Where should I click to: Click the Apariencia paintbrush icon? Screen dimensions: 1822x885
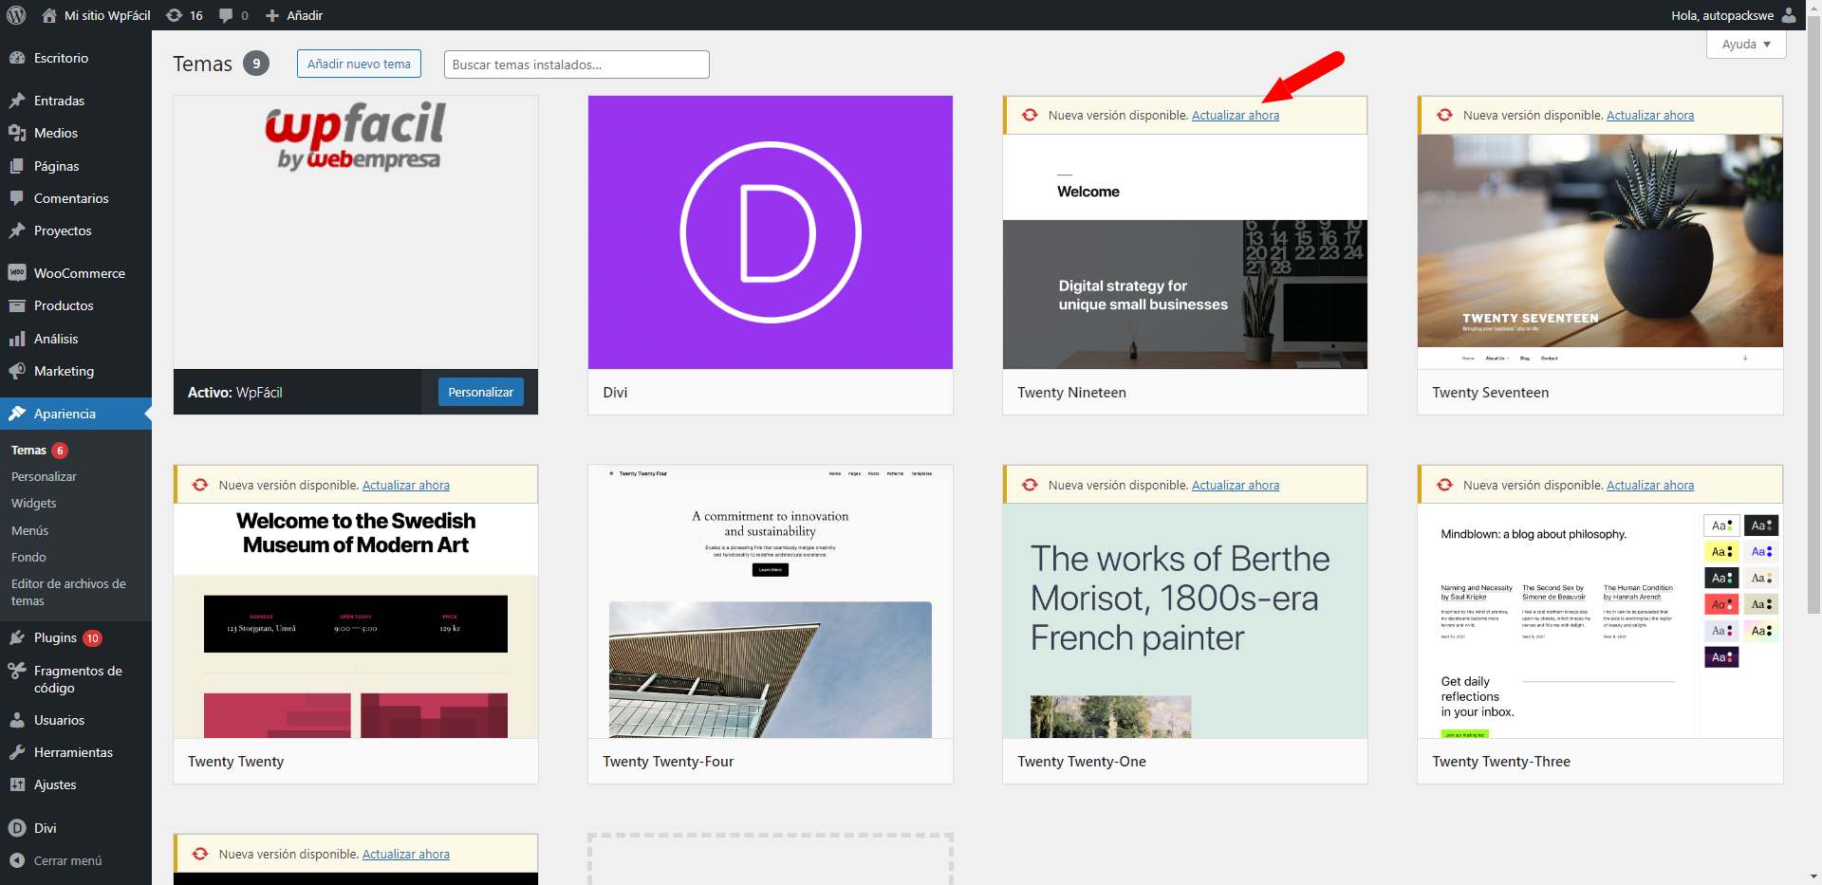click(17, 414)
